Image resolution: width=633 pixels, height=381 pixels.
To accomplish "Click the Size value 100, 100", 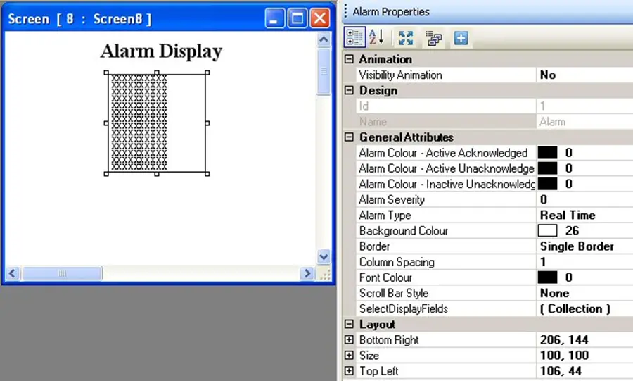I will [564, 355].
